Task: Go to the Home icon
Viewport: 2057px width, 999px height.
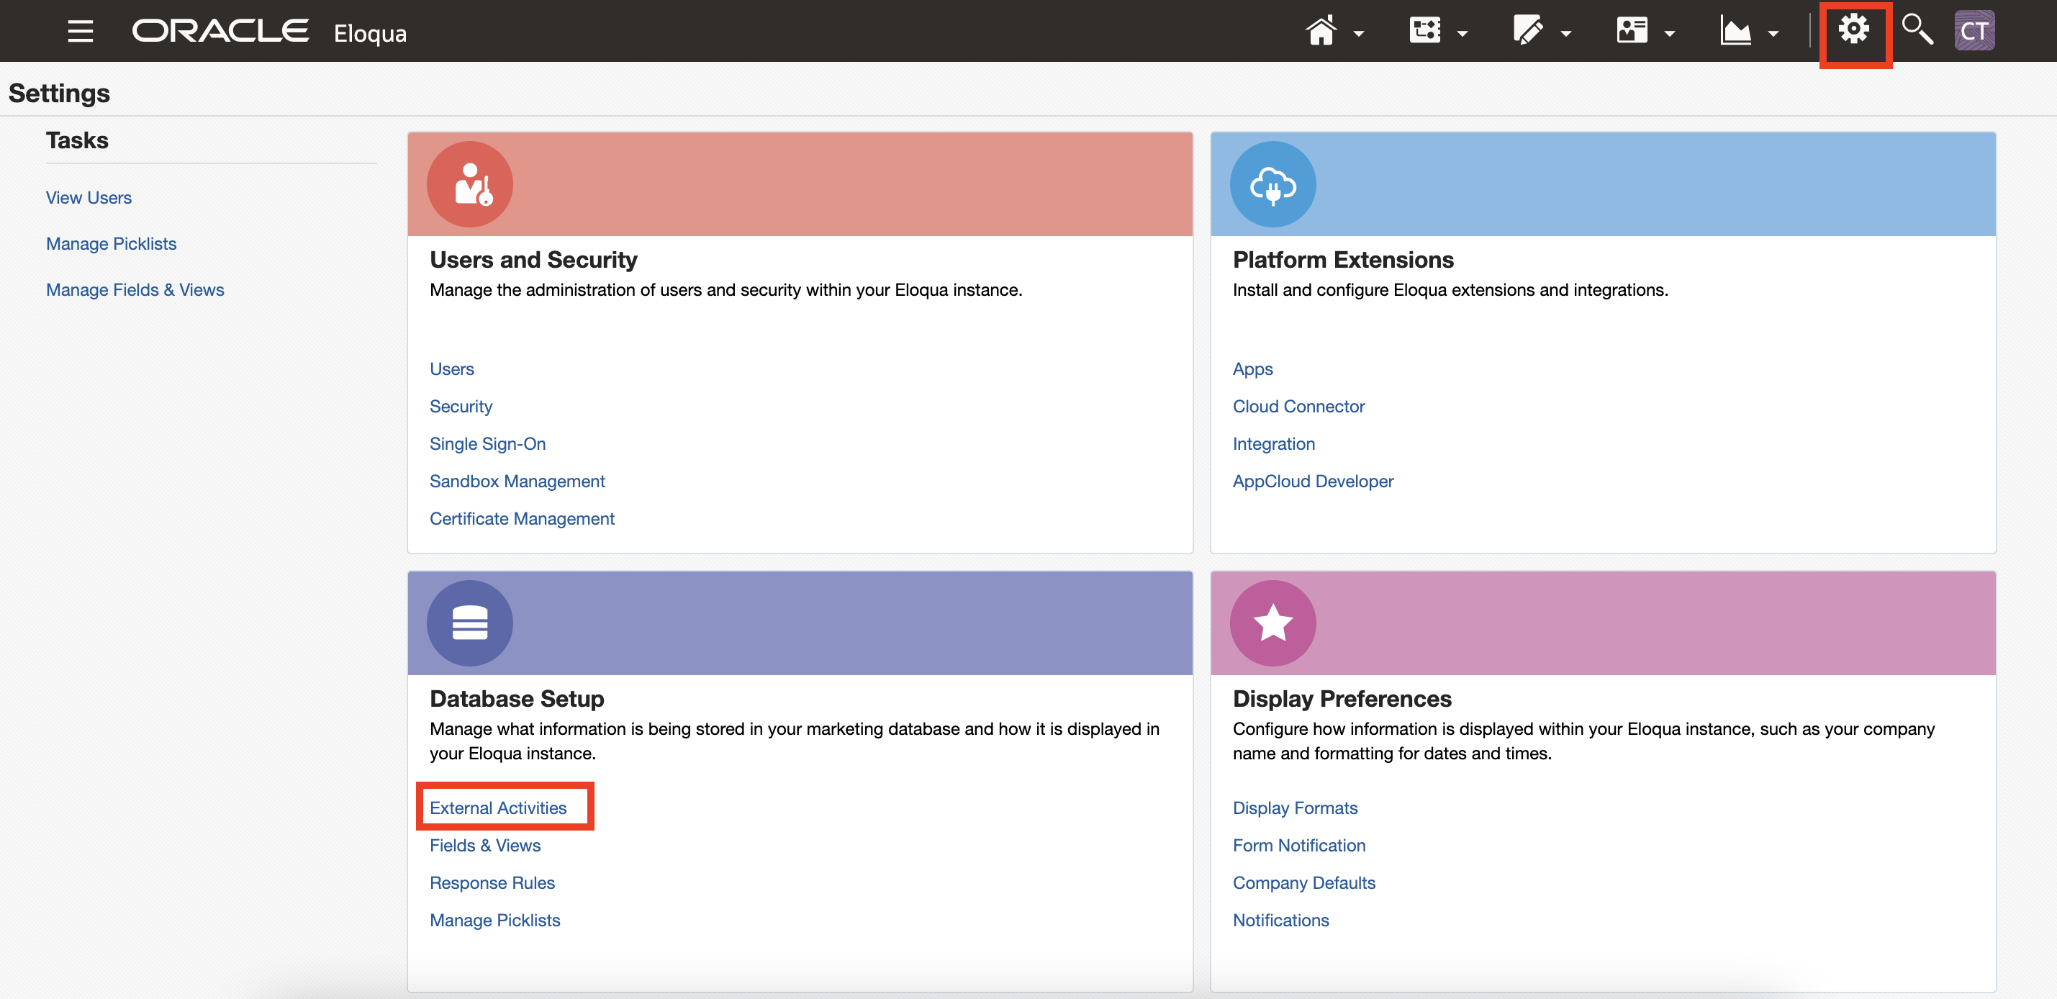Action: (x=1321, y=32)
